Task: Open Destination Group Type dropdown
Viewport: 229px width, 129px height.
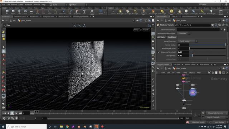Action: pyautogui.click(x=184, y=33)
